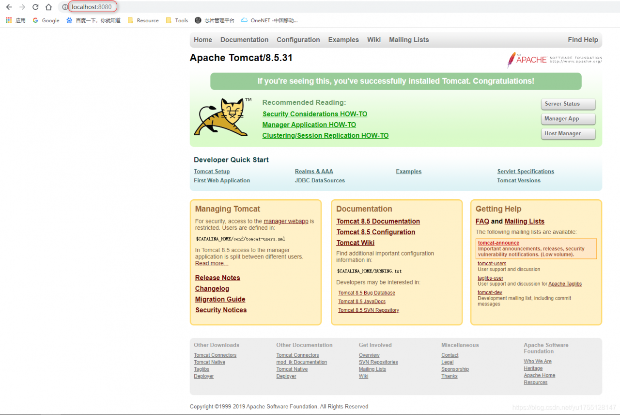Focus the address bar showing localhost:8080

(92, 7)
